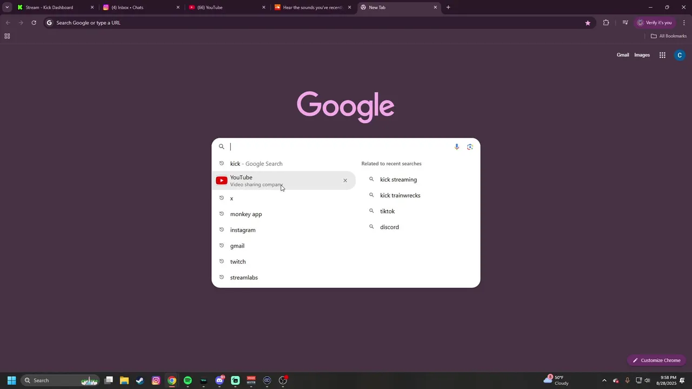Open the 50°F Cloudy weather widget
This screenshot has height=389, width=692.
[x=557, y=380]
